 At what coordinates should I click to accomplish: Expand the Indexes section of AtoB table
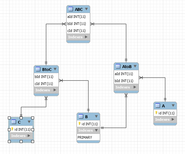pos(135,87)
